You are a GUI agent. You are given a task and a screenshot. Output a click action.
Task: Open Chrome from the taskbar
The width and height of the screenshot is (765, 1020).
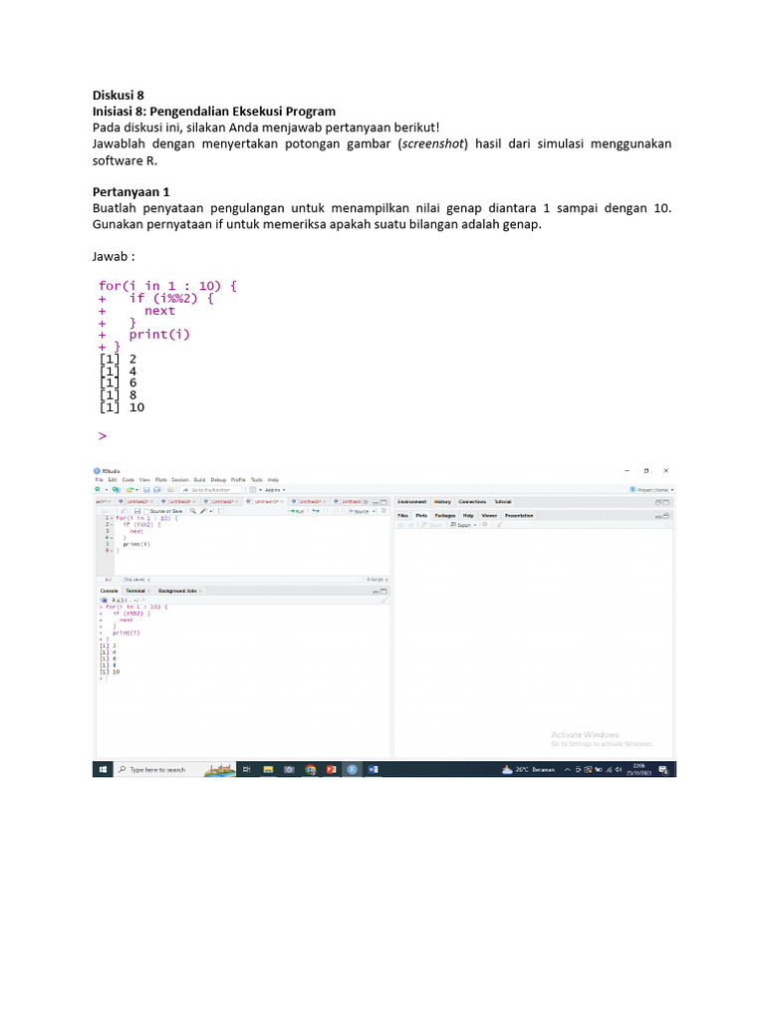tap(311, 770)
